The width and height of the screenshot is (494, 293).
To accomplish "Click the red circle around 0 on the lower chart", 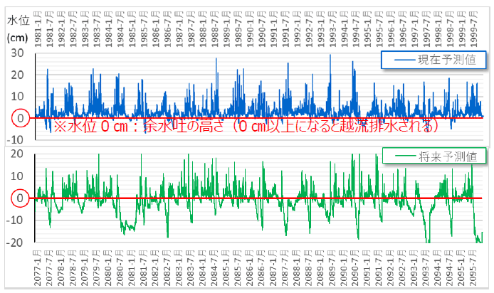I will [20, 198].
